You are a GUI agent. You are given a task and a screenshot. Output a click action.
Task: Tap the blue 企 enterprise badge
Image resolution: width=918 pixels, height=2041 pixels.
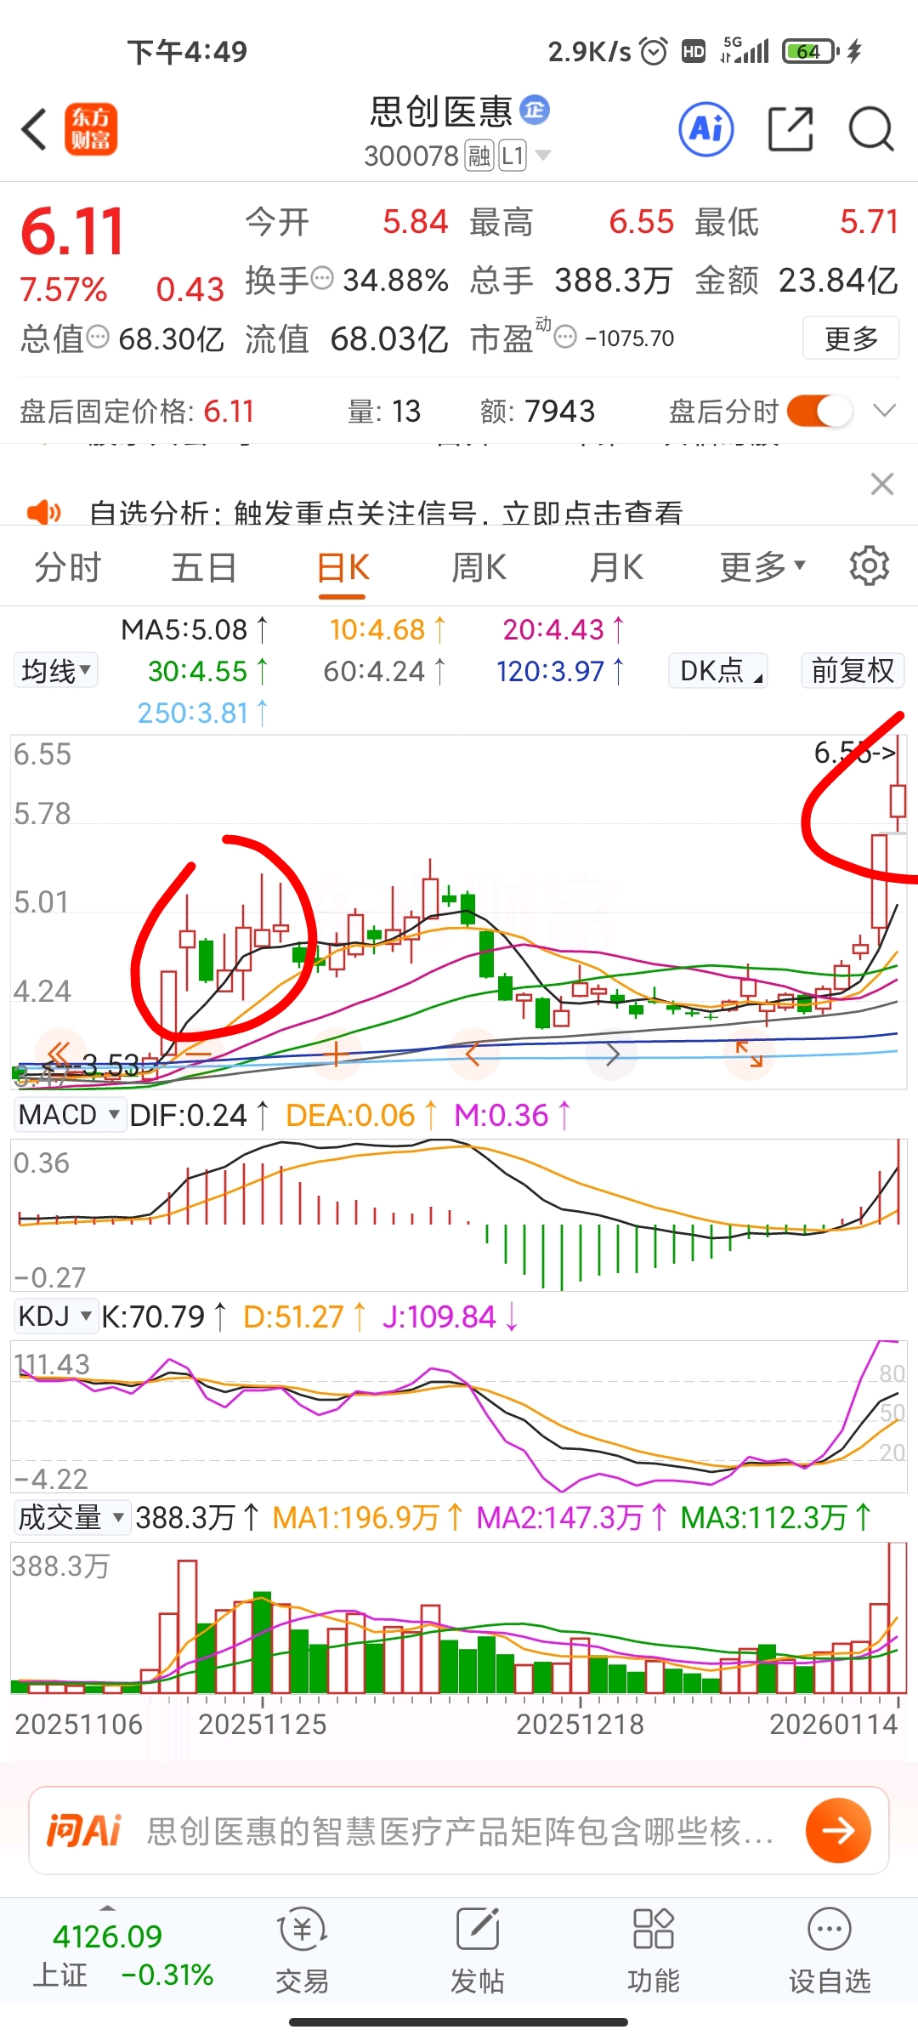point(535,110)
